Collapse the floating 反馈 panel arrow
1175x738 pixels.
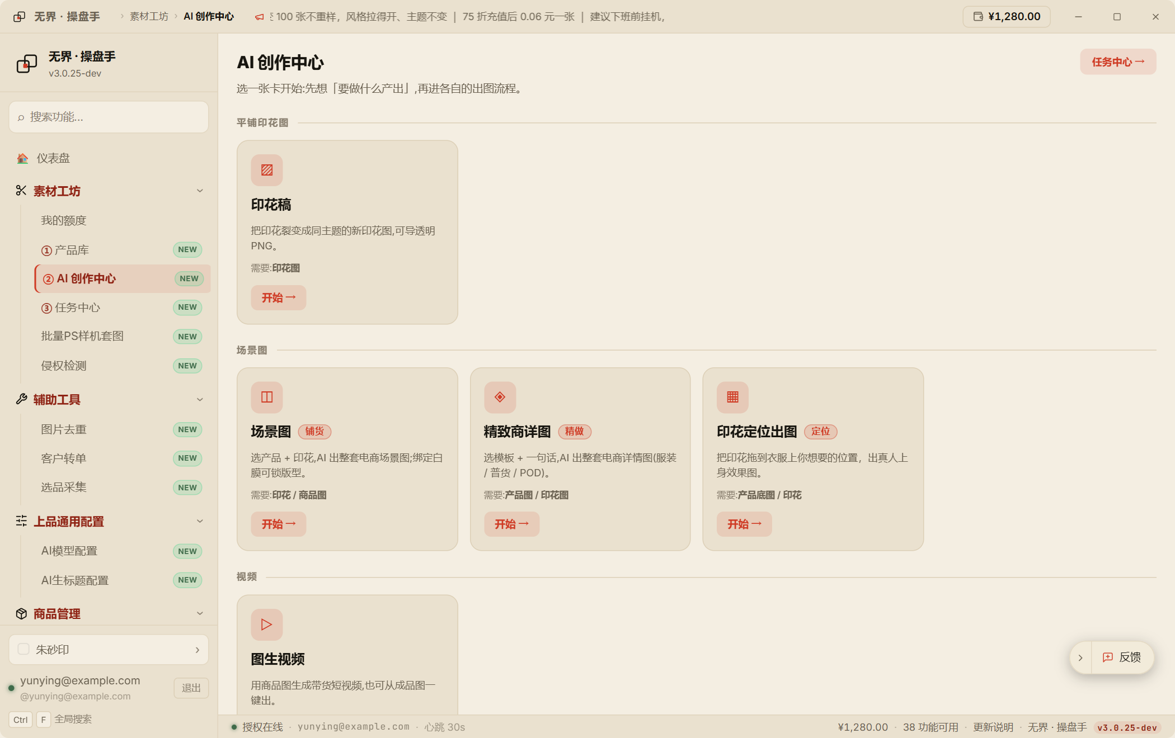coord(1080,657)
